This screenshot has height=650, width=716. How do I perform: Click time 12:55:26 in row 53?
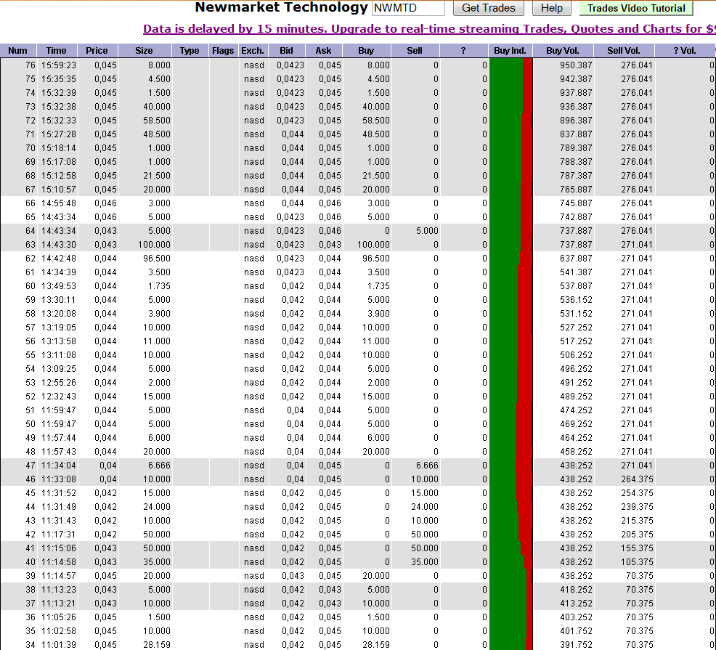(58, 383)
